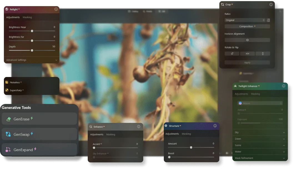Click the Apply button in Crop panel

point(247,63)
